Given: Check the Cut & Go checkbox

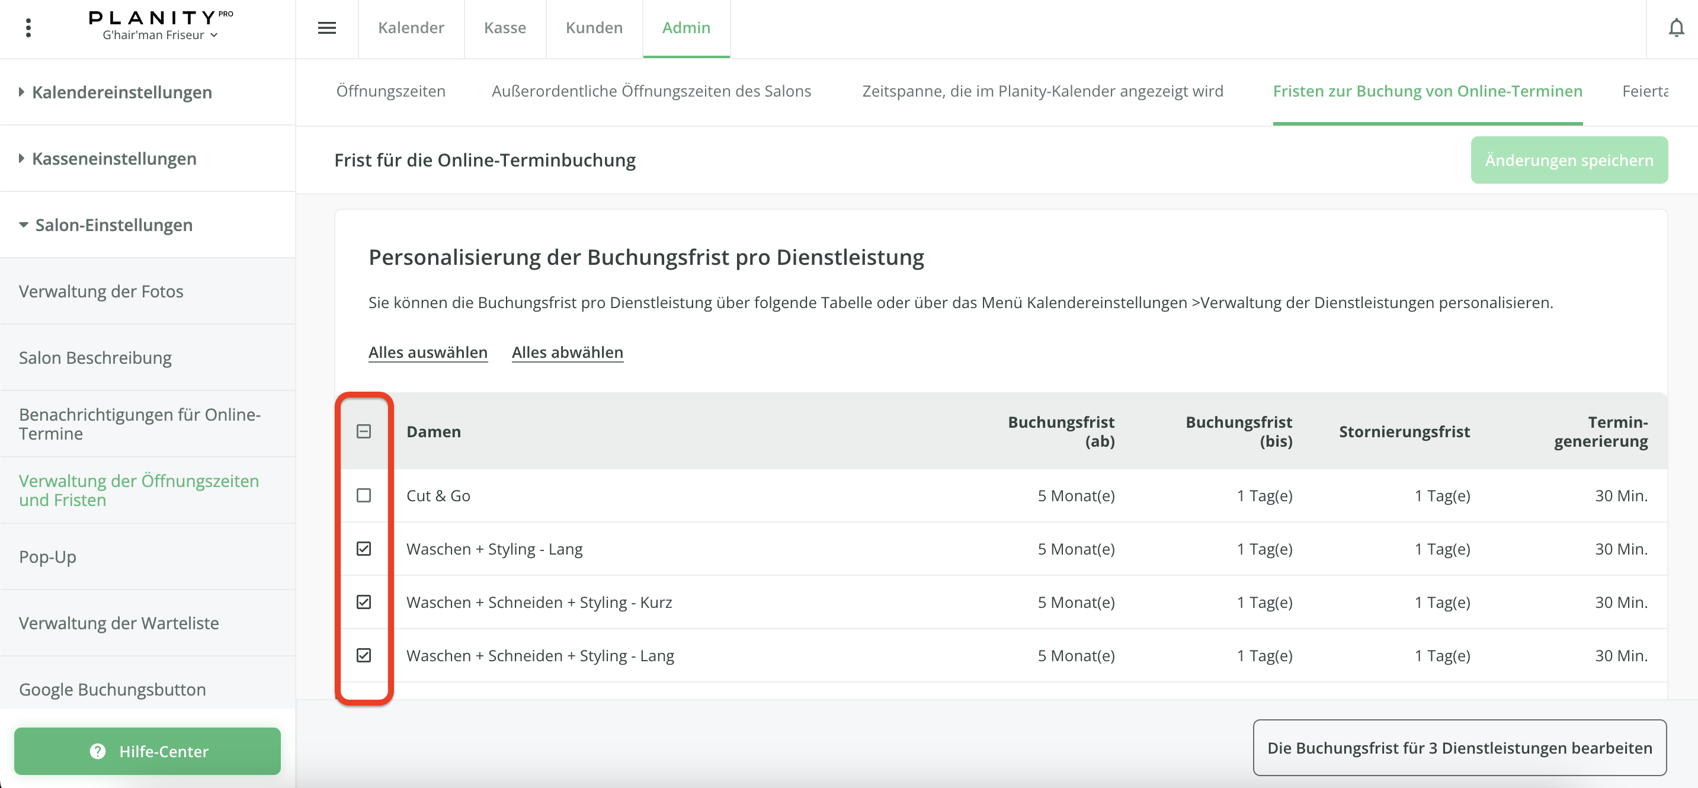Looking at the screenshot, I should pyautogui.click(x=364, y=495).
